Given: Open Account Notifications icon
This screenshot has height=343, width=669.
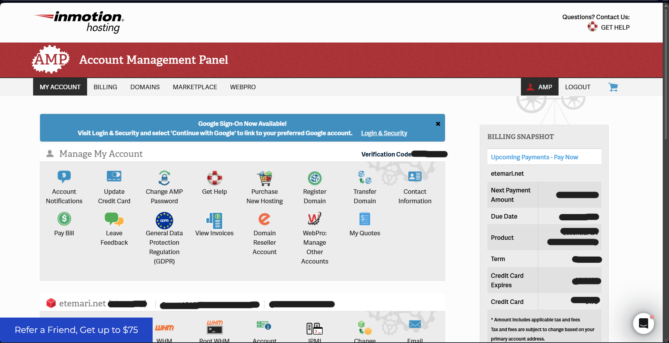Looking at the screenshot, I should [64, 177].
